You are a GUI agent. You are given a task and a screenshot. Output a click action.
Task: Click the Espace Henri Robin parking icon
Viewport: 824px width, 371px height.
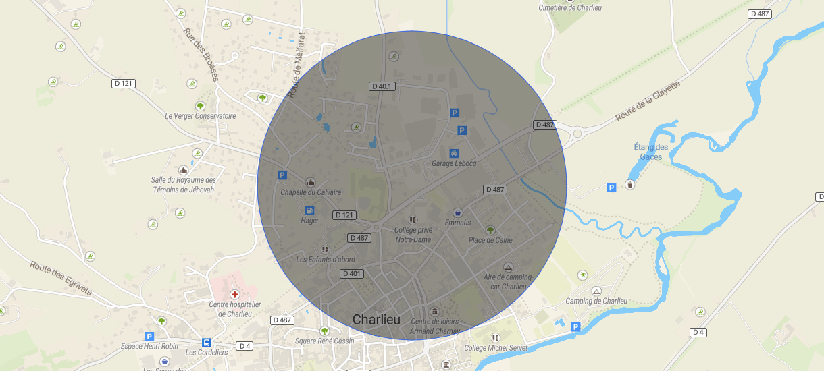149,336
